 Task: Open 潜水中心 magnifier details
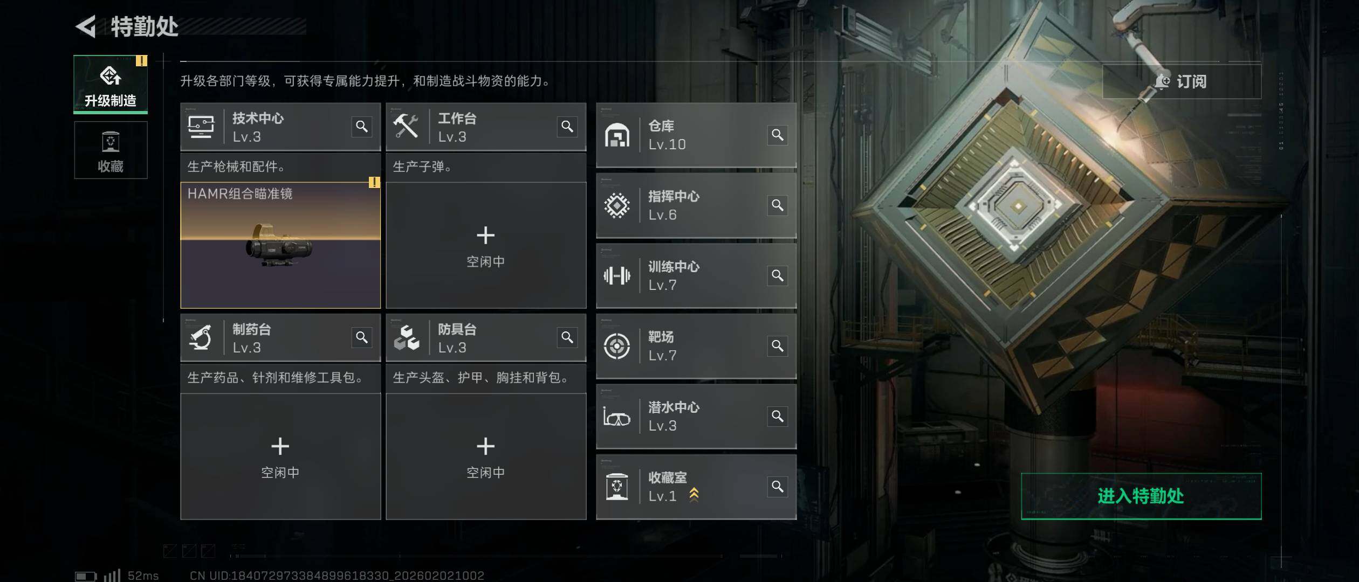click(778, 417)
